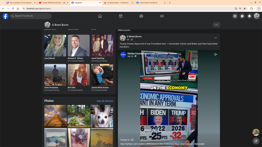Click the '233 mutual friends' text
Image resolution: width=262 pixels, height=147 pixels.
pos(99,61)
